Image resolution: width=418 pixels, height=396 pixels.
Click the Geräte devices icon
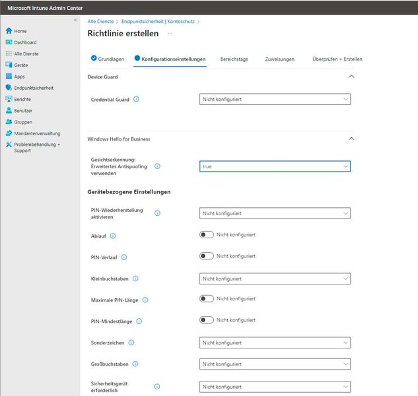click(x=9, y=65)
